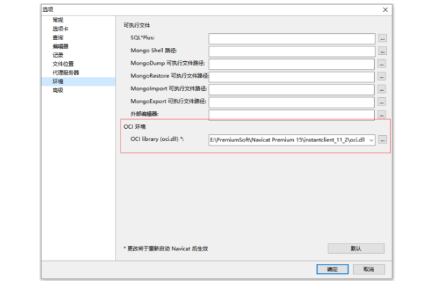This screenshot has height=285, width=434.
Task: Click the 确定 button
Action: coord(333,270)
